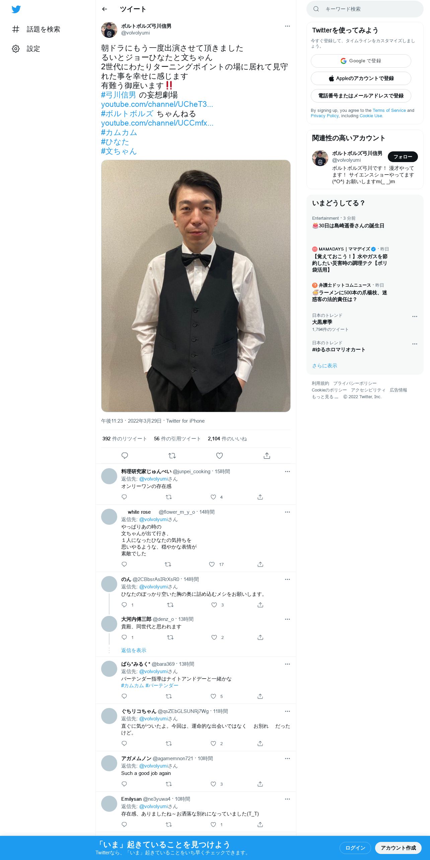Open more options for the main tweet
This screenshot has width=430, height=860.
[x=287, y=26]
